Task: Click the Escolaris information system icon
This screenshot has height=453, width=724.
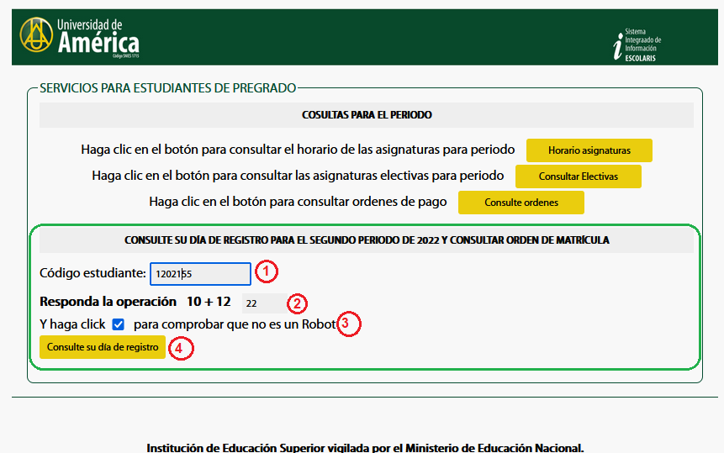Action: pyautogui.click(x=637, y=45)
